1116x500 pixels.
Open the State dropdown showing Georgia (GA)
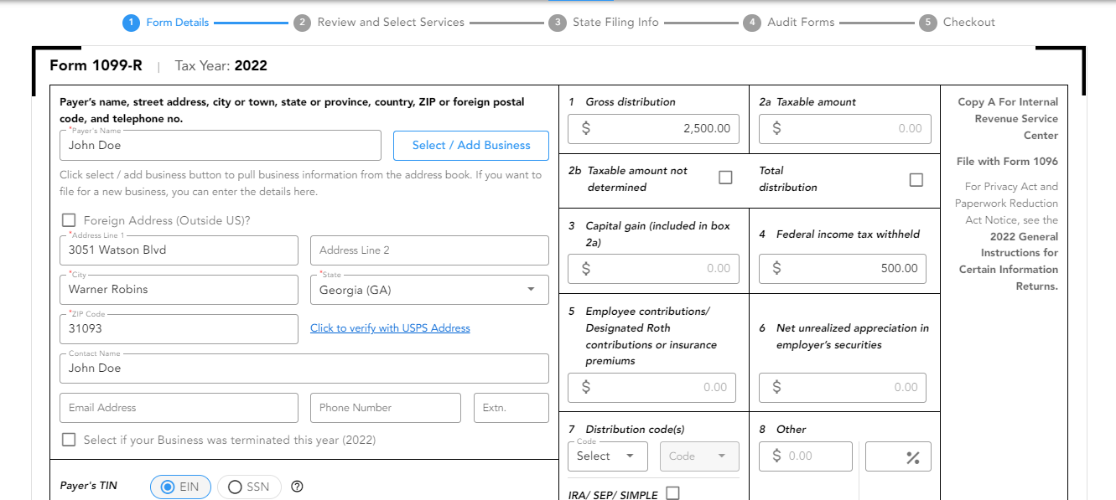click(x=429, y=290)
